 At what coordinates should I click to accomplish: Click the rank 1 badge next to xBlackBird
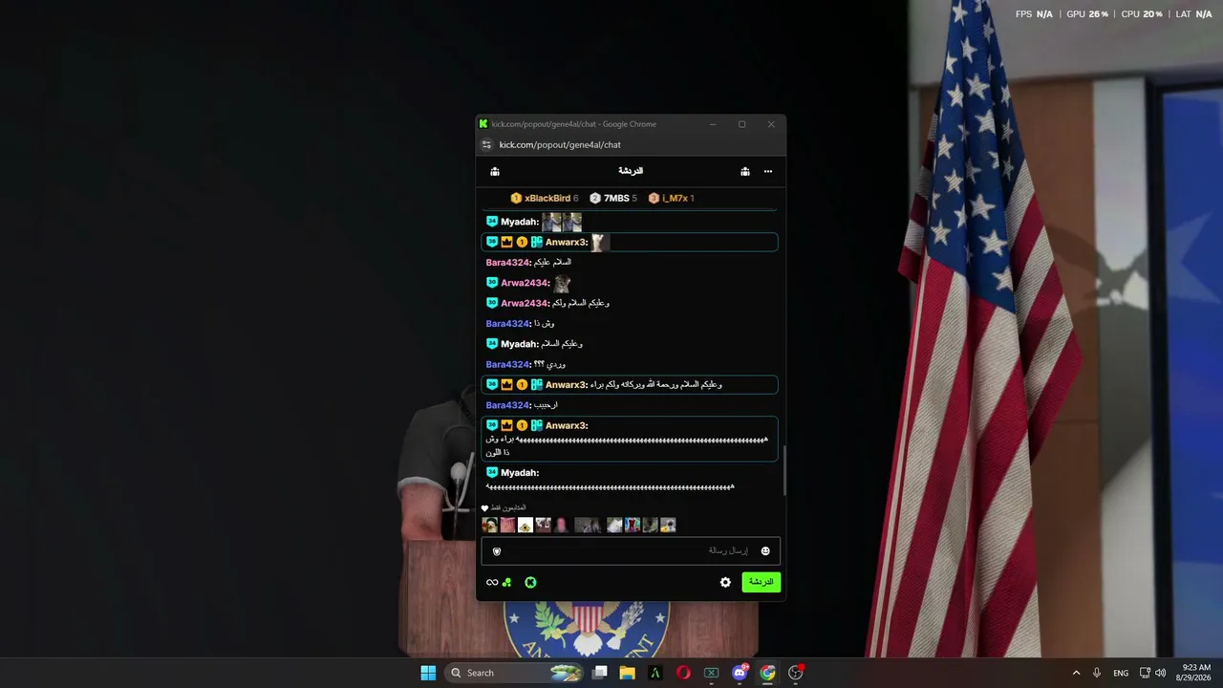pos(516,198)
